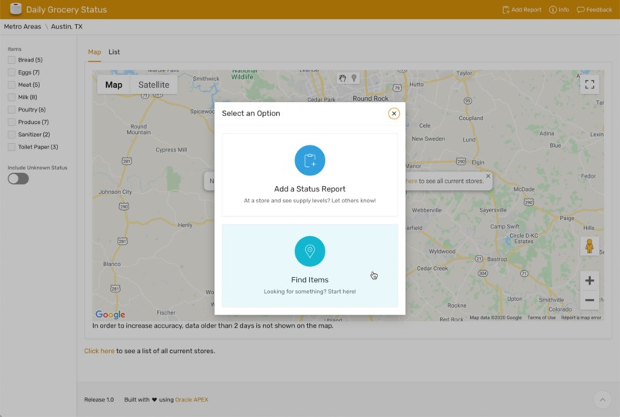Click the toilet paper roll app logo
This screenshot has width=620, height=417.
coord(15,8)
